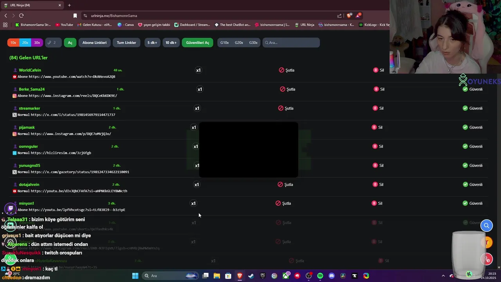Image resolution: width=501 pixels, height=282 pixels.
Task: Click the blue search floating button
Action: 487,226
